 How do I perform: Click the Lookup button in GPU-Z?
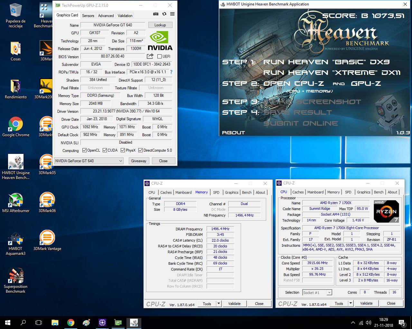tap(160, 25)
